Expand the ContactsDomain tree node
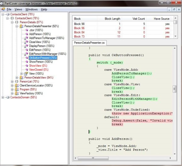The image size is (182, 166). (3, 97)
